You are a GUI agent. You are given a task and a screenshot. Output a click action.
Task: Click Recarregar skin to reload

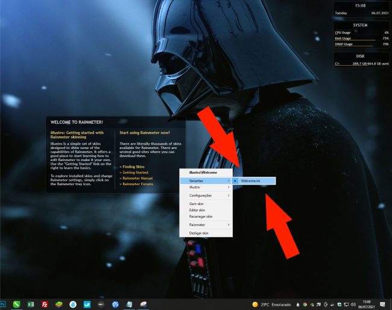(x=201, y=216)
